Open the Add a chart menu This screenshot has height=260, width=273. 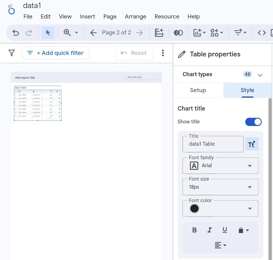click(x=199, y=33)
